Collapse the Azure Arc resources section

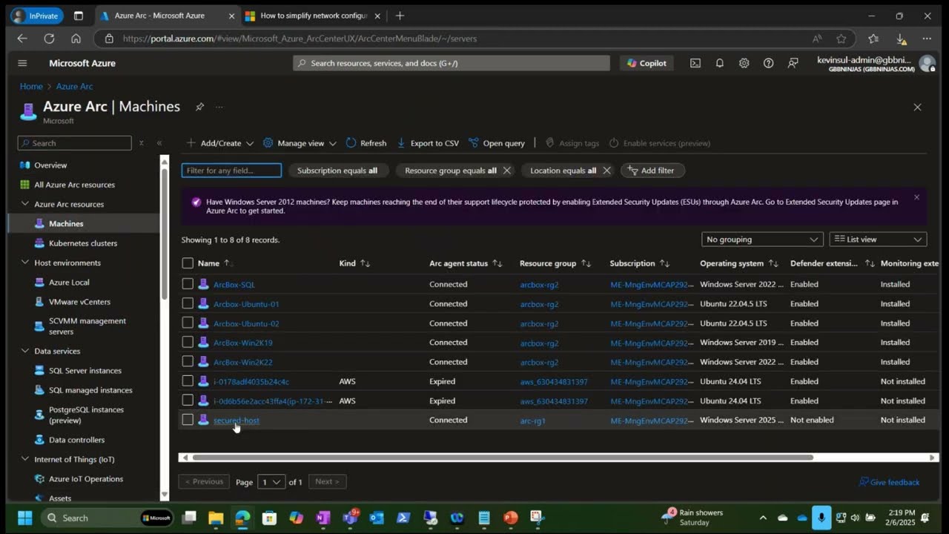coord(25,204)
